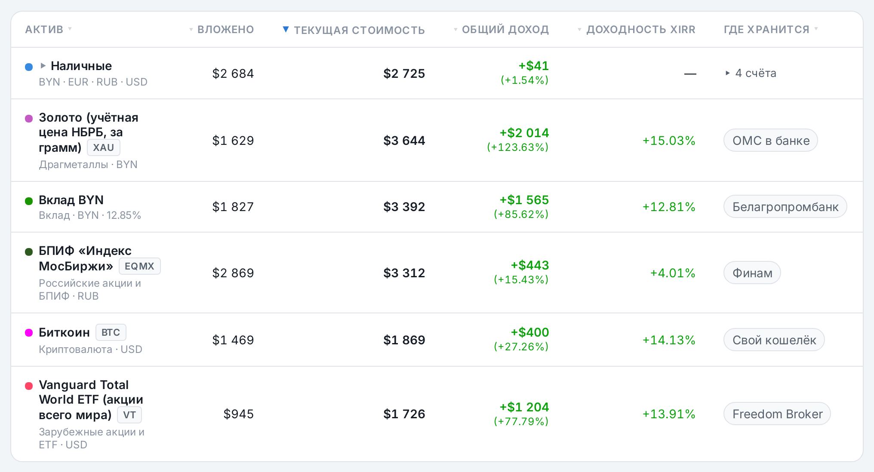The height and width of the screenshot is (472, 874).
Task: Click the +15.03% XIRR value
Action: pos(669,141)
